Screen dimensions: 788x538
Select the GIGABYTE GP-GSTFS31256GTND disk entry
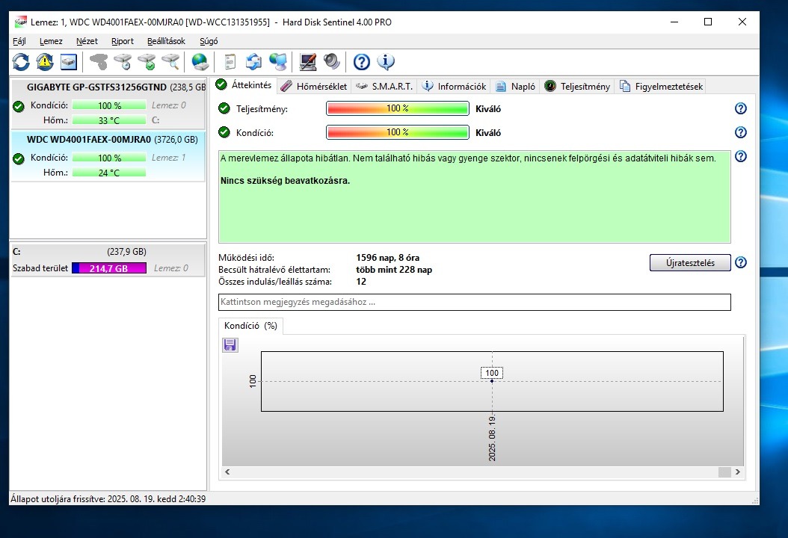(x=108, y=104)
